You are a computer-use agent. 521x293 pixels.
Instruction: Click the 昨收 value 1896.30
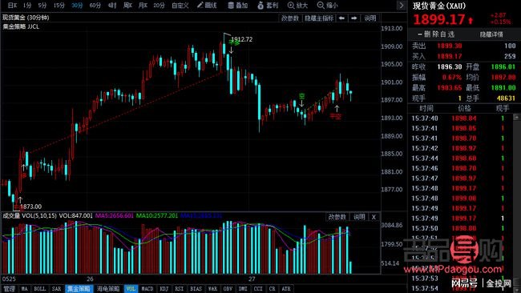[x=450, y=66]
